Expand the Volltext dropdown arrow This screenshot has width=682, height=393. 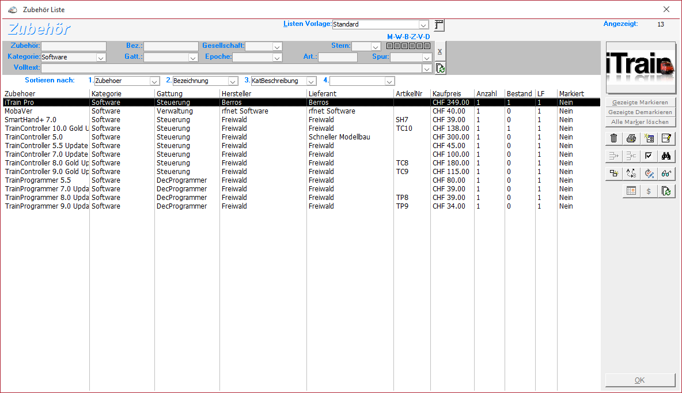pyautogui.click(x=427, y=69)
